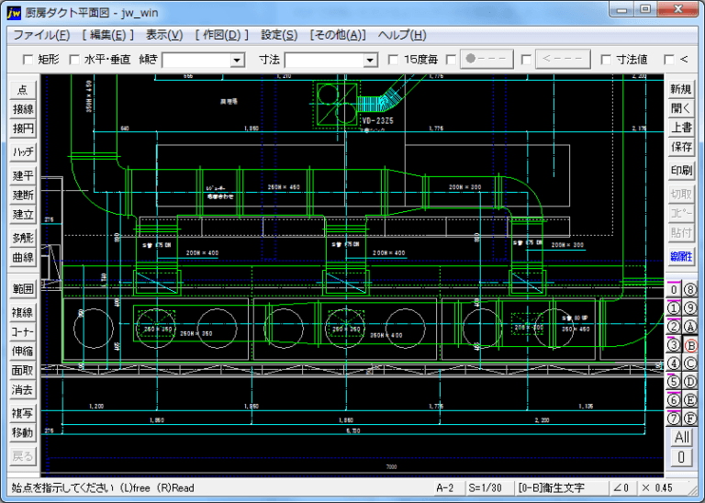Enable the 矩形 rectangle checkbox
Viewport: 705px width, 503px height.
coord(28,60)
